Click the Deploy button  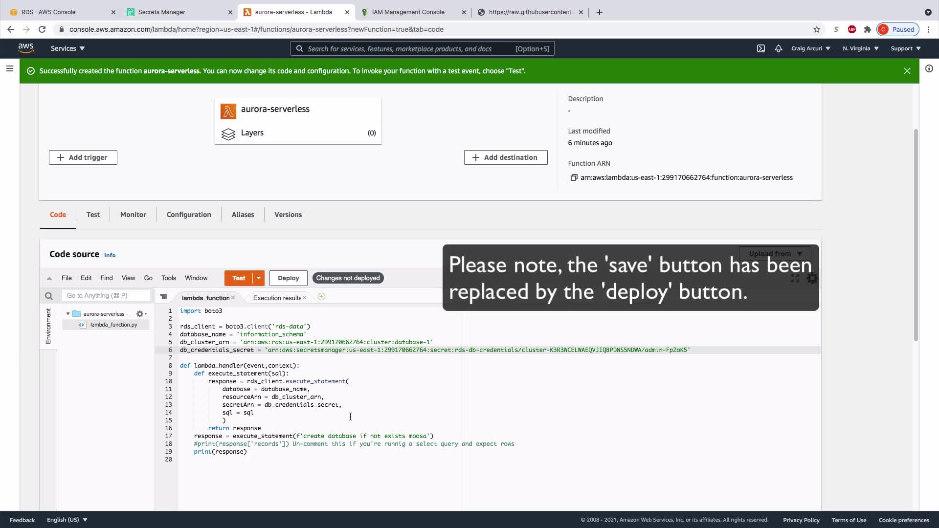pyautogui.click(x=288, y=278)
